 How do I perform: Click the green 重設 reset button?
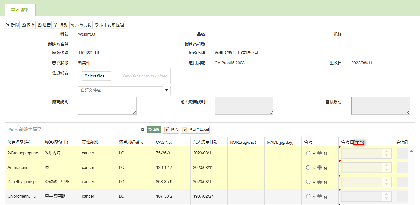(x=154, y=129)
